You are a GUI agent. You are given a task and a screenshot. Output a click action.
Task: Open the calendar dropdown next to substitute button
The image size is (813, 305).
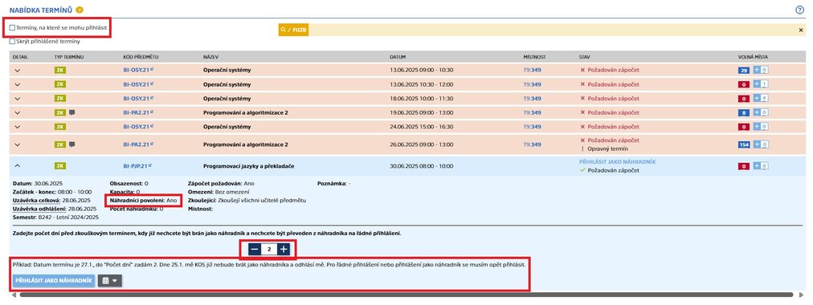coord(110,281)
